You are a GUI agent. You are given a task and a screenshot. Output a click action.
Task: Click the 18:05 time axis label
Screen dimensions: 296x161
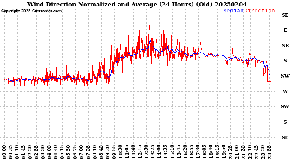click(204, 152)
